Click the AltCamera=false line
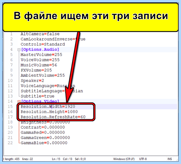This screenshot has width=181, height=164. 40,34
